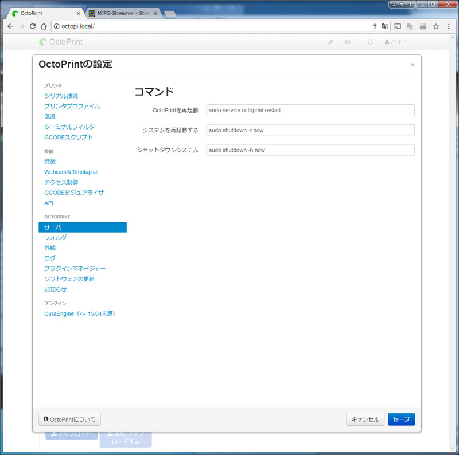Image resolution: width=459 pixels, height=455 pixels.
Task: Open Webcam & Timelapse settings
Action: point(71,172)
